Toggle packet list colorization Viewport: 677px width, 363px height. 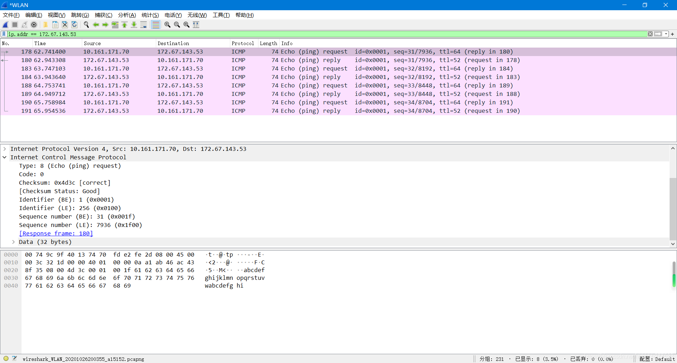155,25
